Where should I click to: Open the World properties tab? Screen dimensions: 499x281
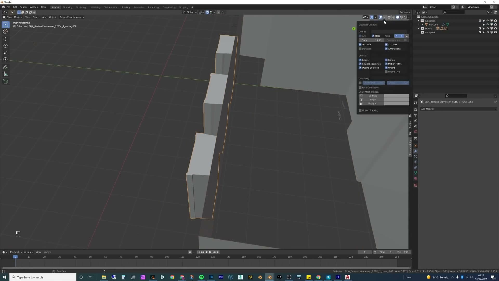coord(416,131)
